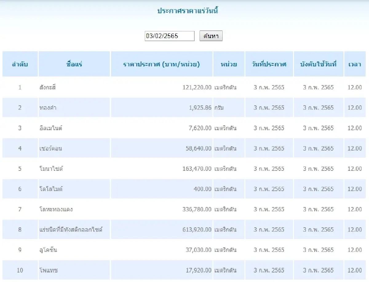Click the ลำดับ column header
Screen dimensions: 369x282
[20, 64]
